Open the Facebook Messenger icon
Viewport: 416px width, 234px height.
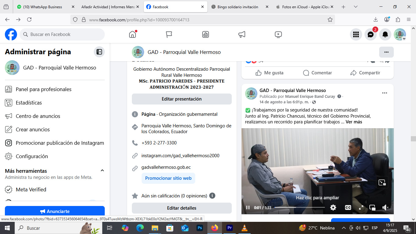point(370,34)
